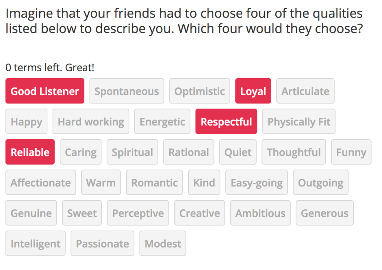This screenshot has height=270, width=382.
Task: Deselect the Good Listener quality
Action: [45, 91]
